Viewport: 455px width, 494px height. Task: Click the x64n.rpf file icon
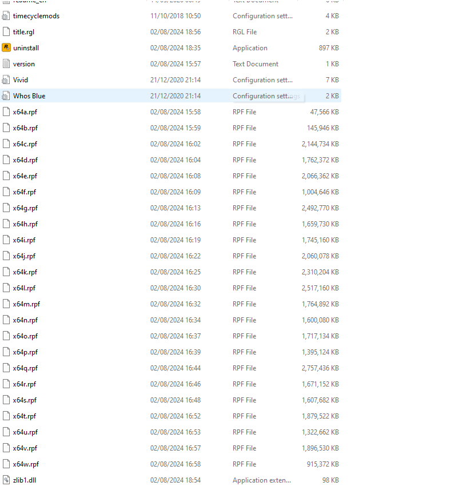[6, 320]
